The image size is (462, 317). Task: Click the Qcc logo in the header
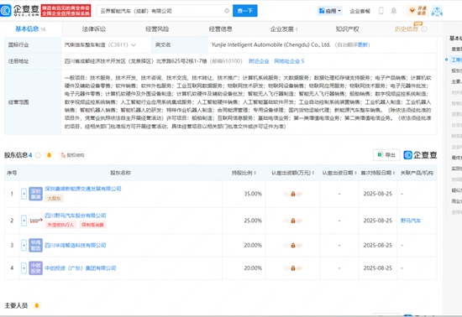(20, 11)
